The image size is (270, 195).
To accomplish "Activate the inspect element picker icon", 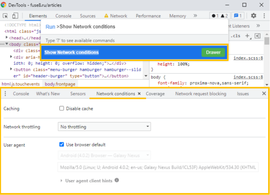I will pyautogui.click(x=5, y=16).
